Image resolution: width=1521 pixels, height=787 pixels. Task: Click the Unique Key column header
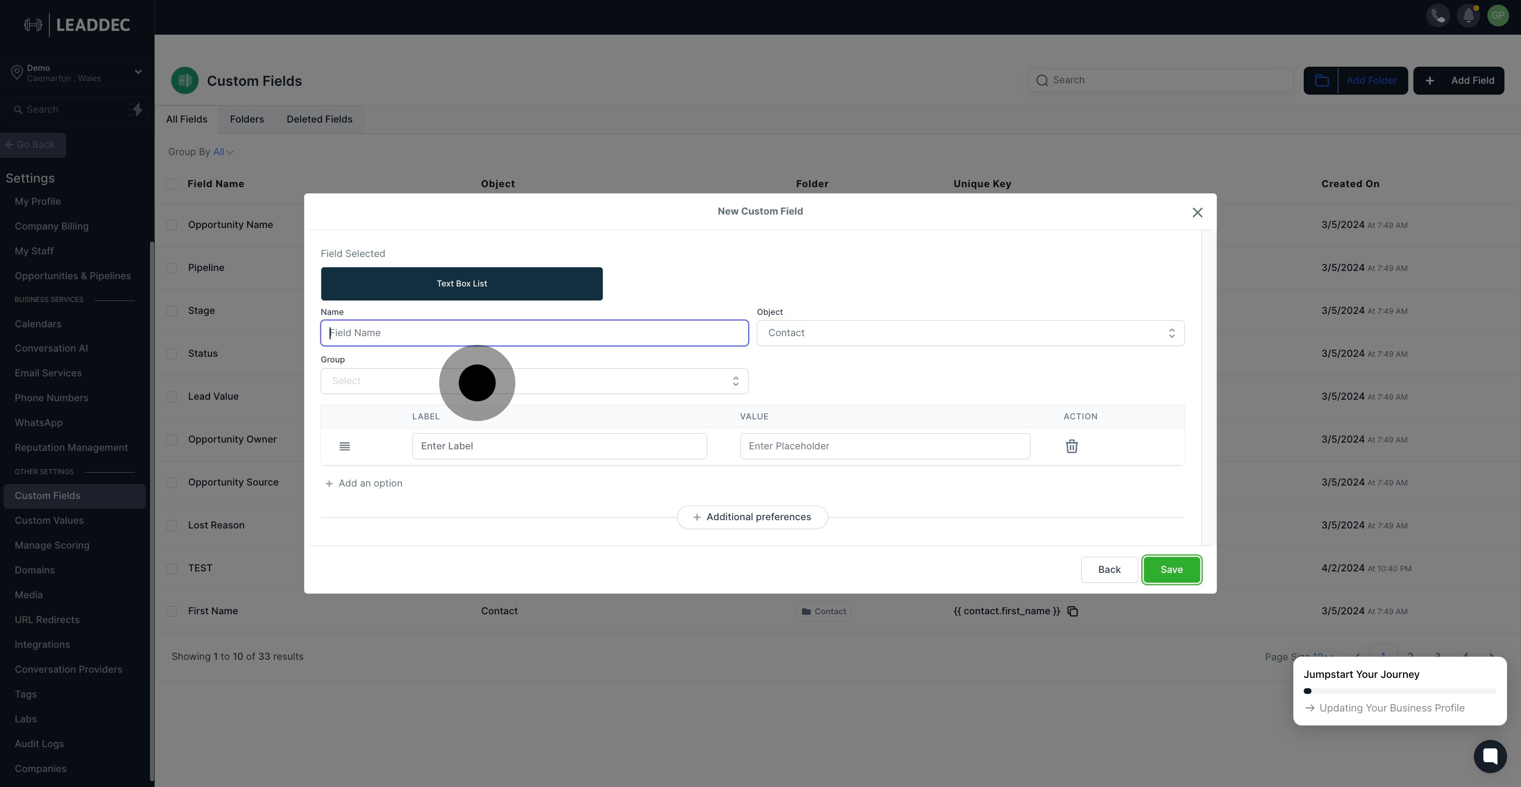pos(982,184)
